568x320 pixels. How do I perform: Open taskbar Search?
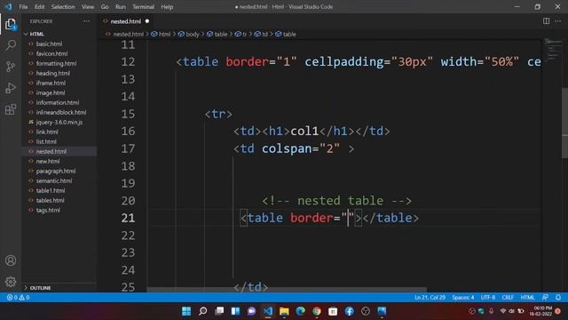click(203, 311)
